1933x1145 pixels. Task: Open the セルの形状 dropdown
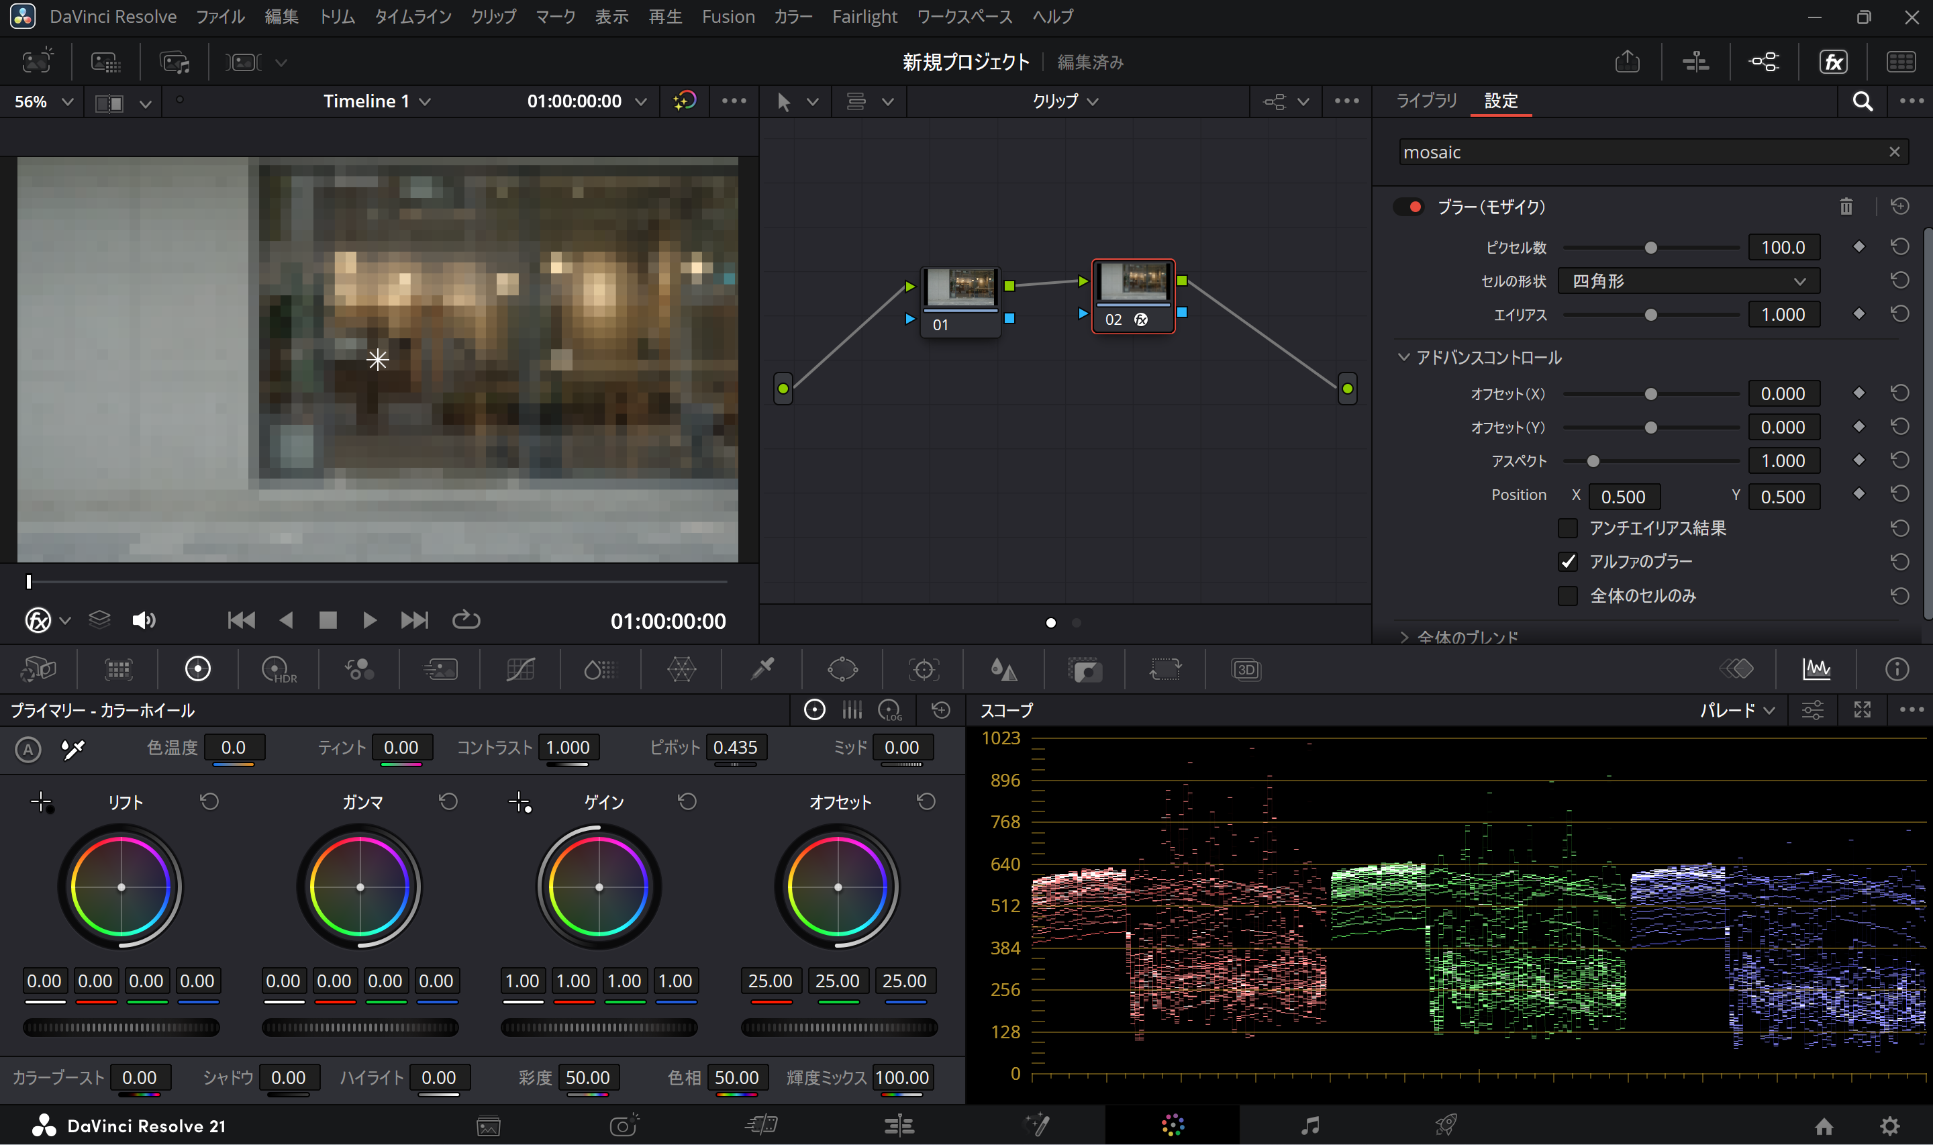click(1689, 281)
